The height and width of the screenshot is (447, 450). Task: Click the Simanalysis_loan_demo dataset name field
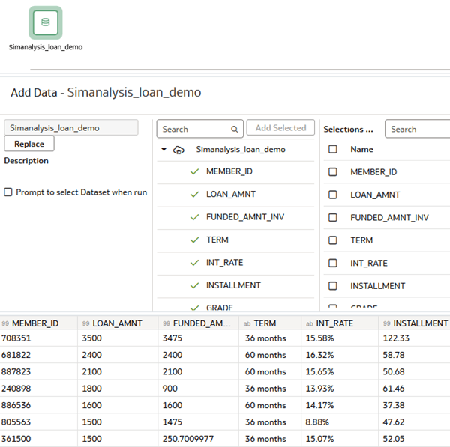click(71, 127)
